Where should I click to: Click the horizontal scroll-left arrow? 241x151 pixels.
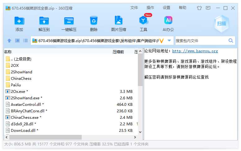click(7, 137)
